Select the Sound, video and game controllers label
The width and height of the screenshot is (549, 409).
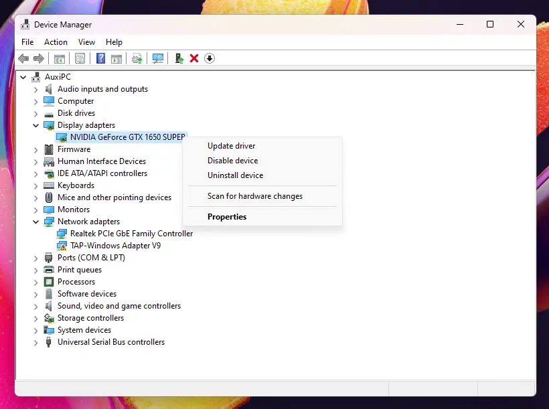[119, 306]
